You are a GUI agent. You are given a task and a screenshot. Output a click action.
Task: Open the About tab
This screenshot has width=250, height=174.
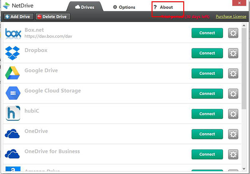[163, 7]
